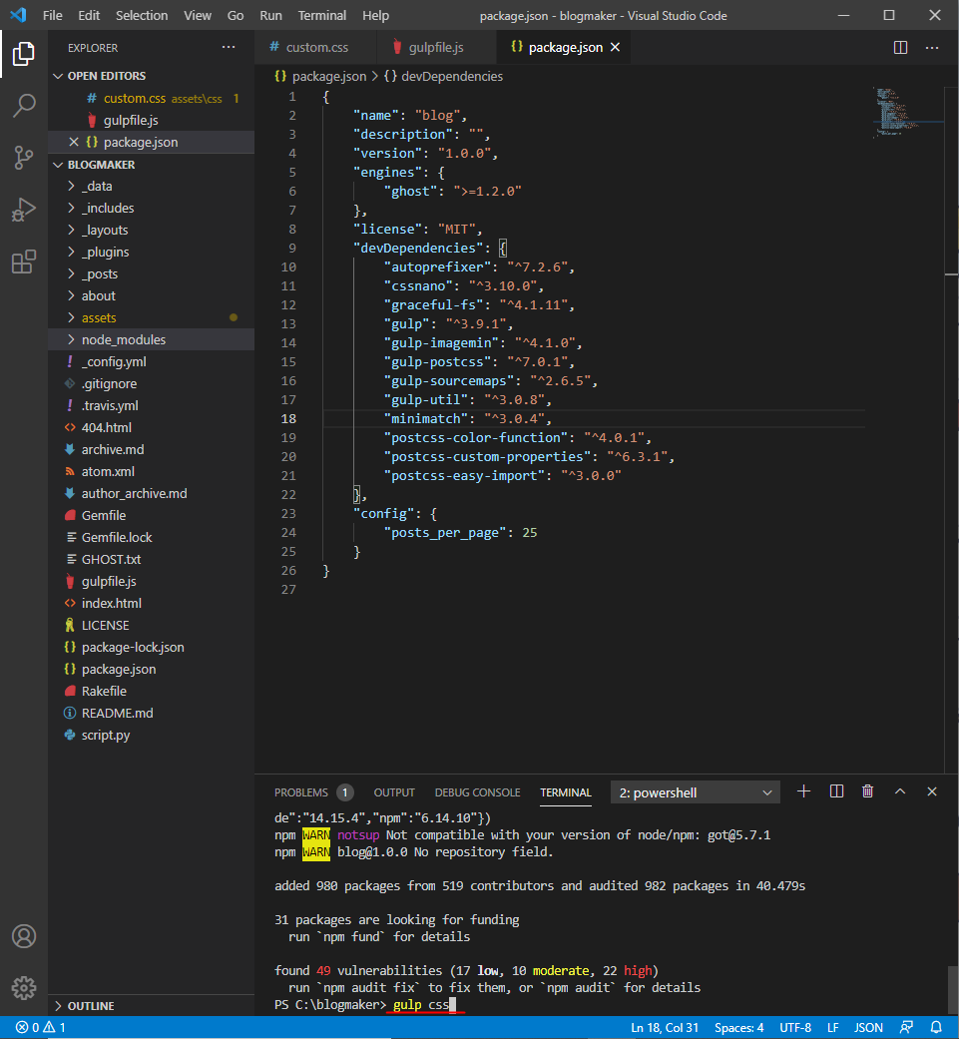Change UTF-8 file encoding
The height and width of the screenshot is (1039, 959).
pos(795,1027)
